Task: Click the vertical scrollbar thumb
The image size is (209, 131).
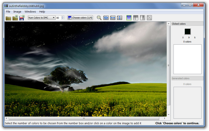Action: (x=168, y=65)
